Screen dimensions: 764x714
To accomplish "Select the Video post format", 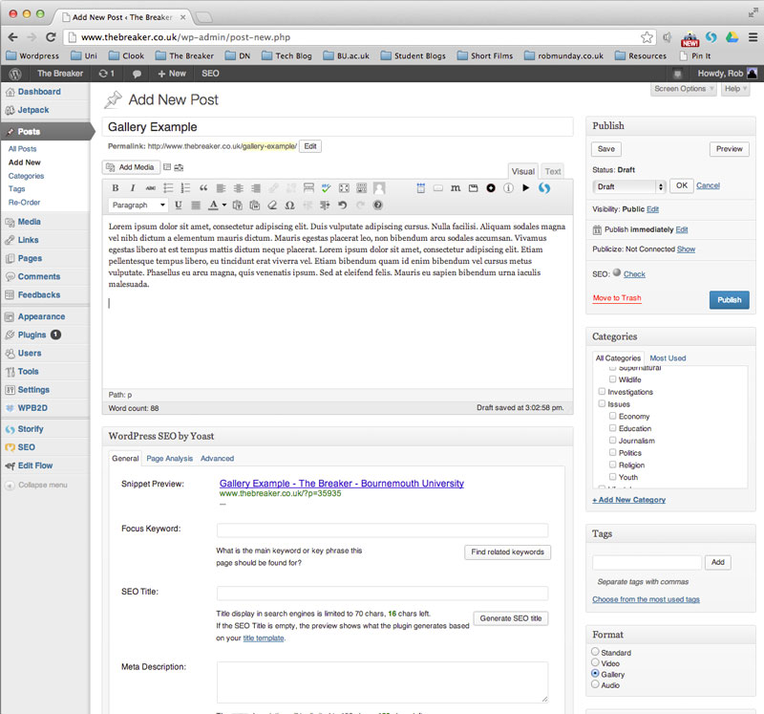I will pyautogui.click(x=595, y=662).
